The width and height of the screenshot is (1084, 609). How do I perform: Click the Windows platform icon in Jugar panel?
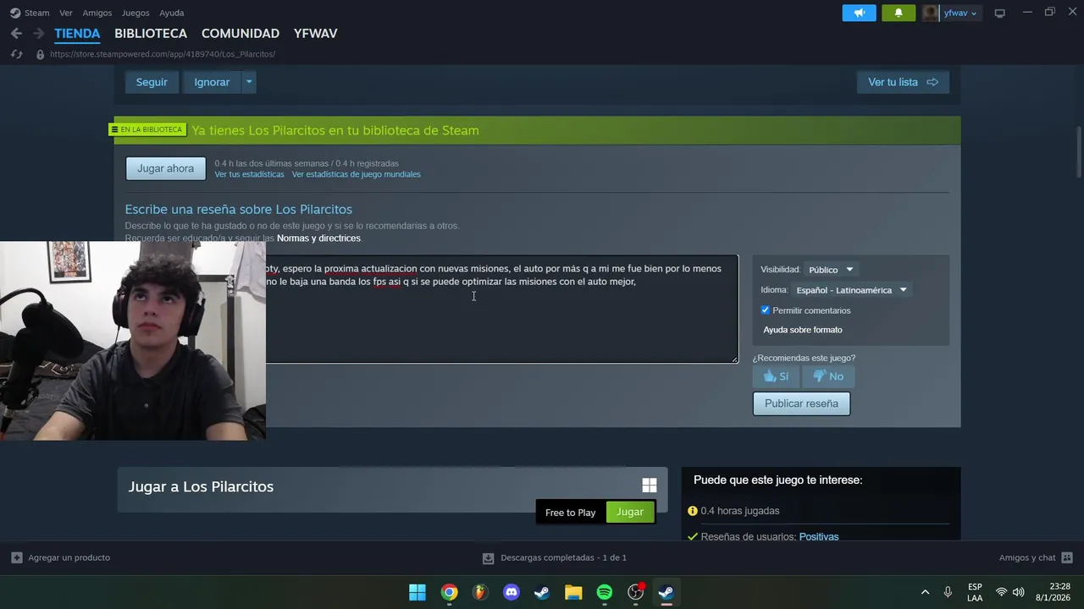[650, 486]
